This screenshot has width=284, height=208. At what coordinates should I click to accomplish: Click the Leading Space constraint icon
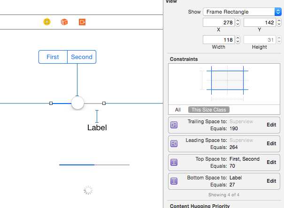click(174, 144)
